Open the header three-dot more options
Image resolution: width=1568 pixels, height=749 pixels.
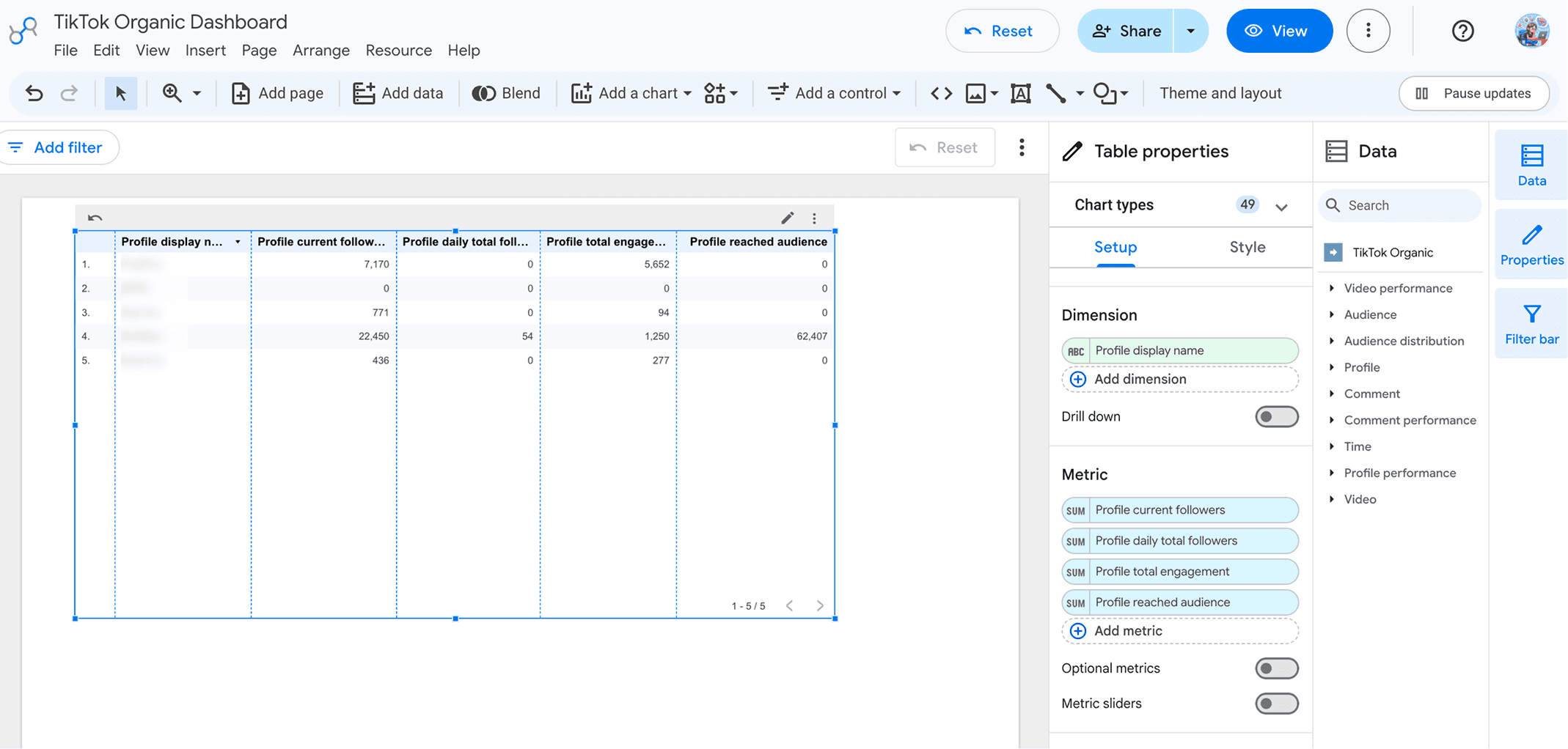[1368, 31]
